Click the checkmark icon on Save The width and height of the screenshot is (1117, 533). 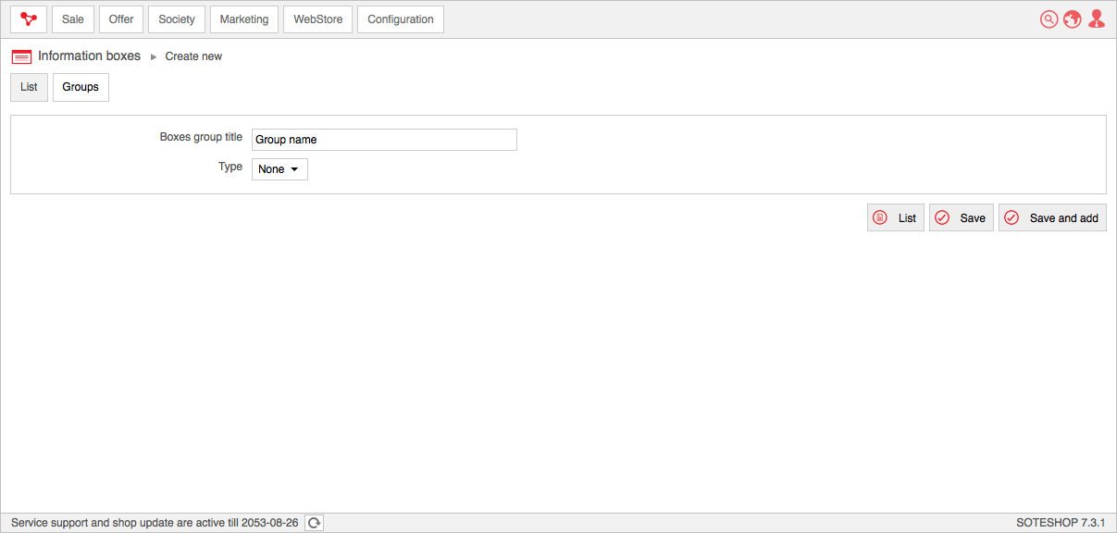tap(942, 217)
